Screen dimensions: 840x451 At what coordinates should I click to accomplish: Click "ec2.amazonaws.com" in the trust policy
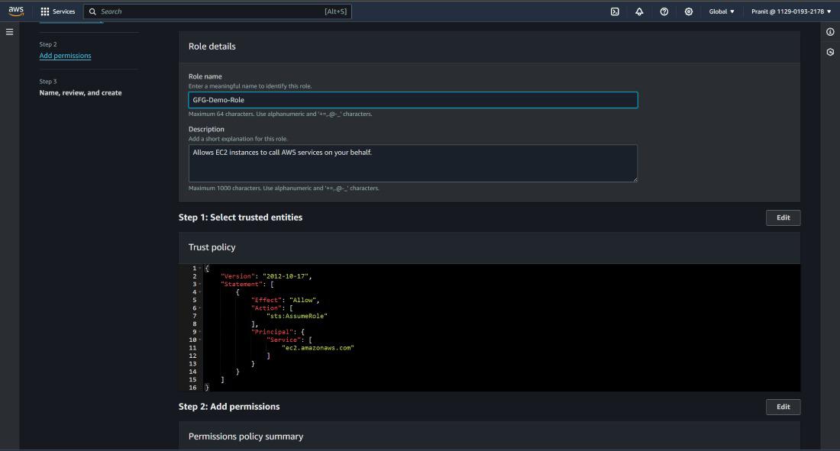coord(318,348)
